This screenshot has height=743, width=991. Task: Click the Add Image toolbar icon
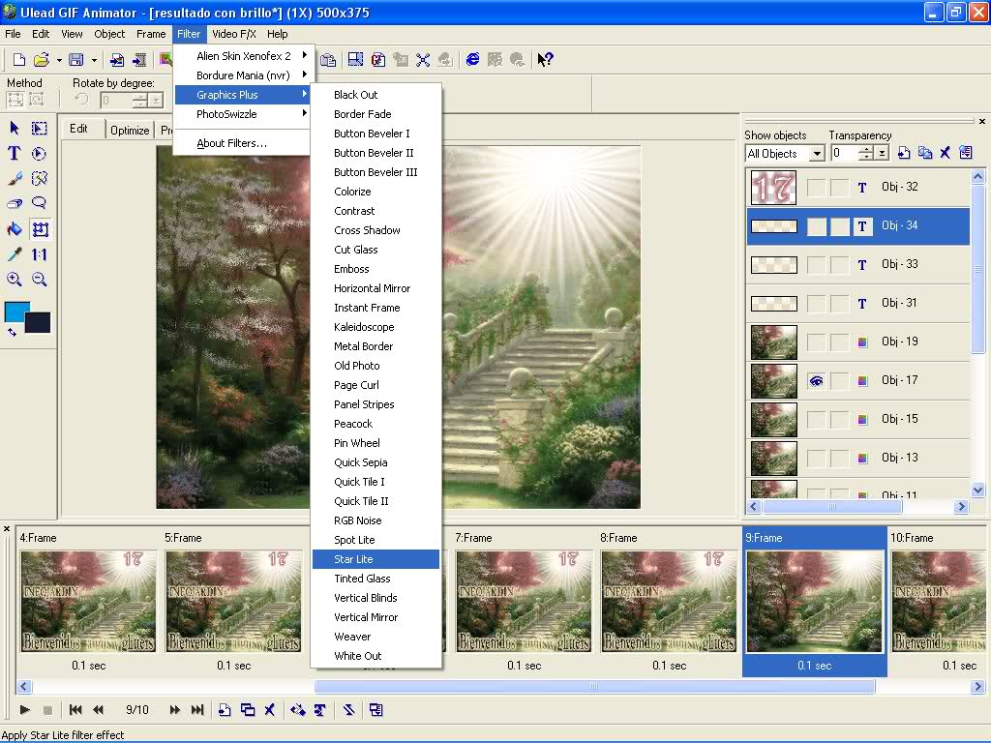pyautogui.click(x=117, y=59)
